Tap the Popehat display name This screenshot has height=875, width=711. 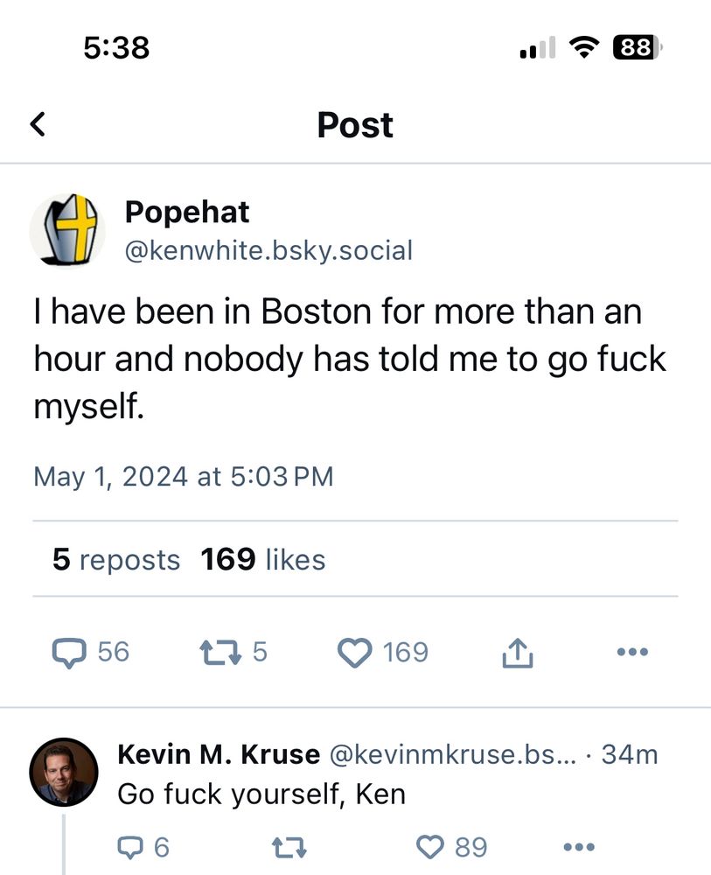click(187, 212)
